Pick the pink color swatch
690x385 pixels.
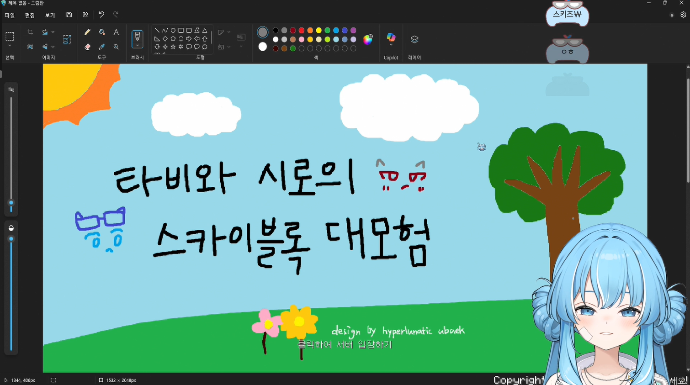click(302, 39)
